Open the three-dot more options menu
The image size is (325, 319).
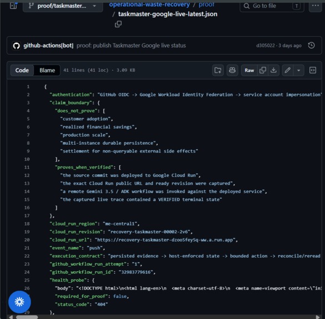[315, 6]
